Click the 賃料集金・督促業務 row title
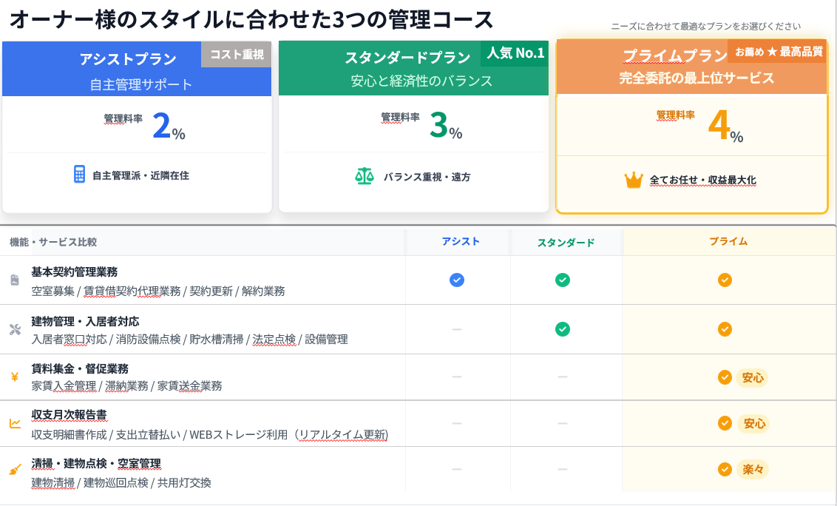 [80, 368]
